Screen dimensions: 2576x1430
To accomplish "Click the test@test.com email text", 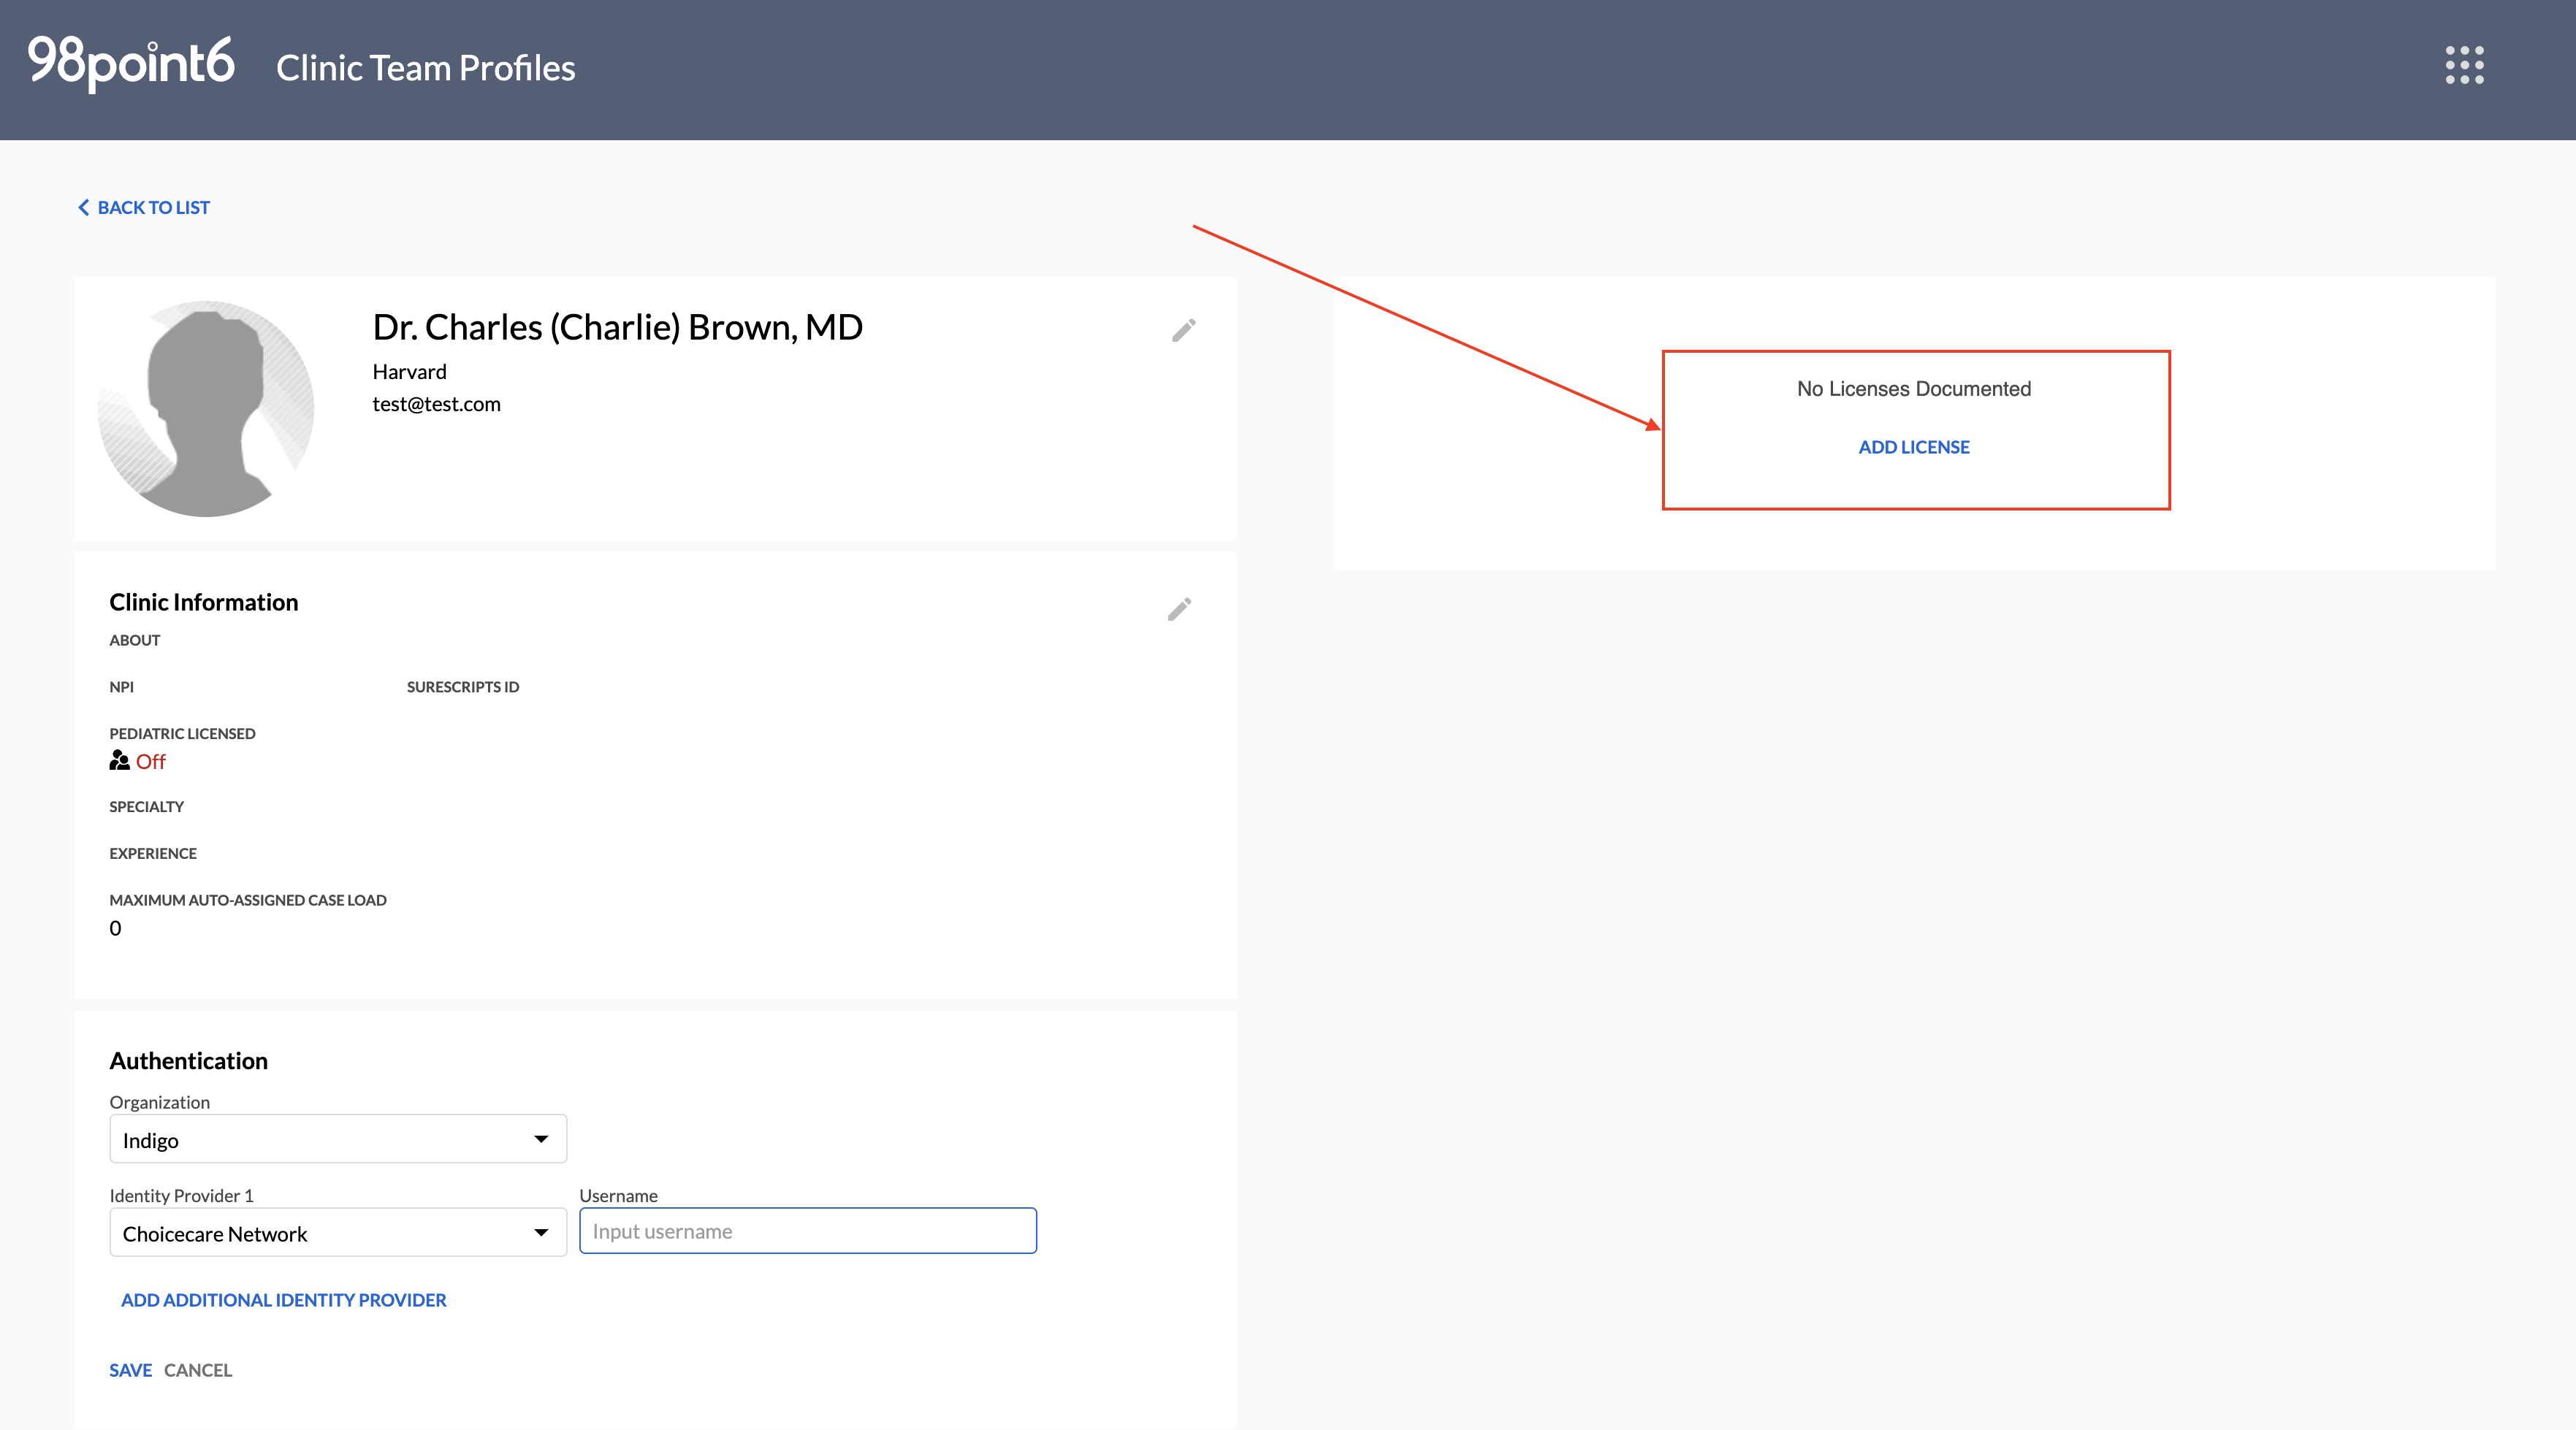I will [x=437, y=404].
